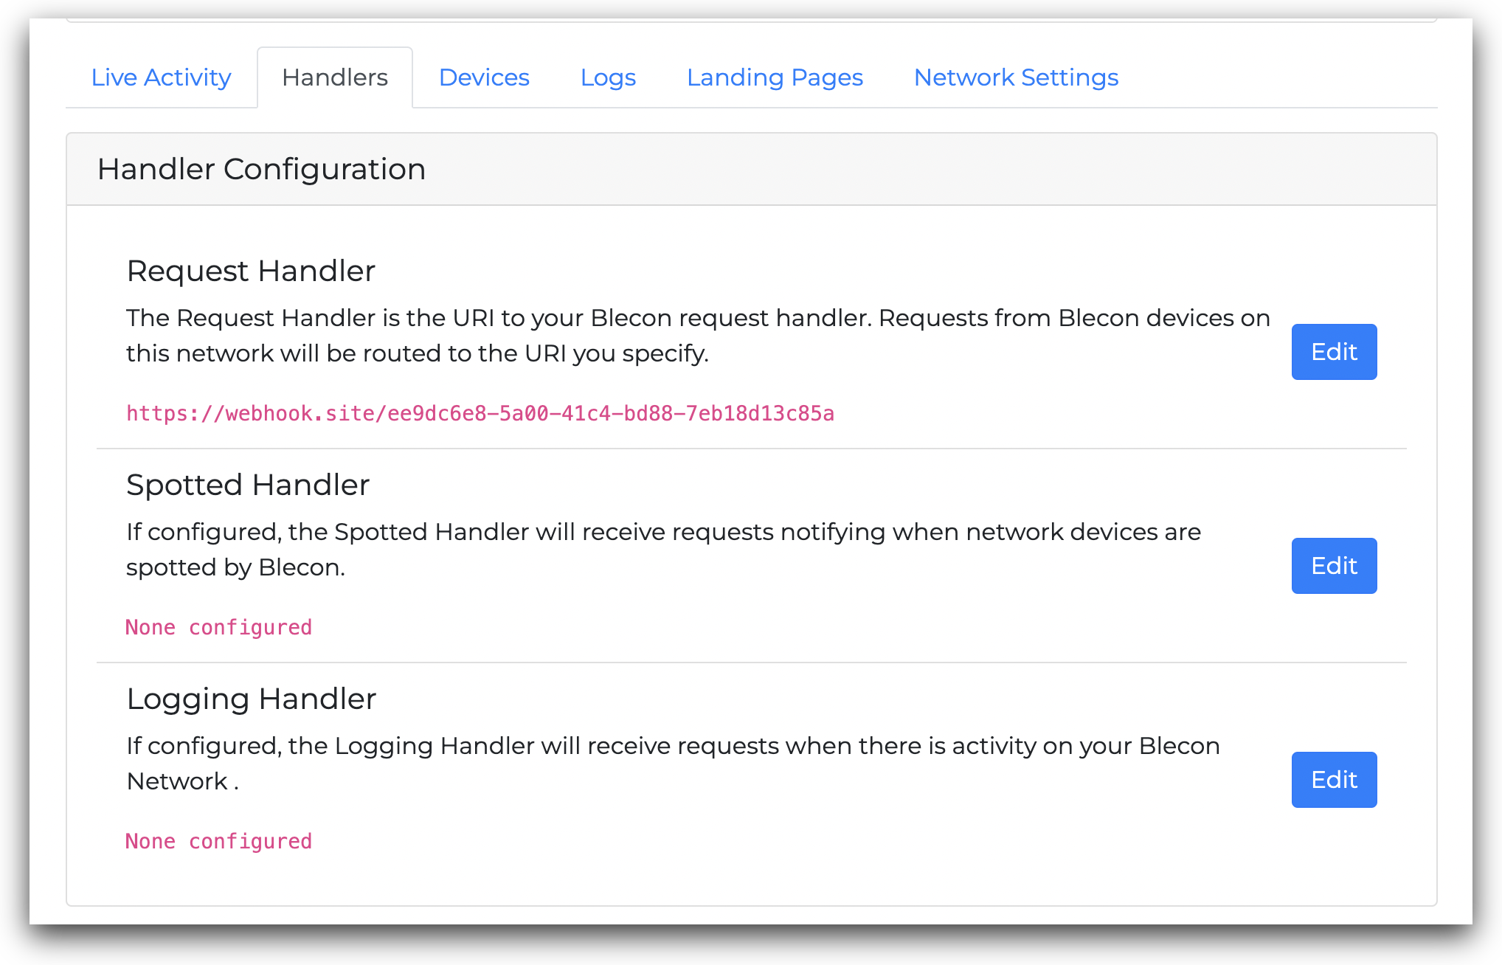Click divider between Request and Spotted handlers
Viewport: 1502px width, 965px height.
751,449
